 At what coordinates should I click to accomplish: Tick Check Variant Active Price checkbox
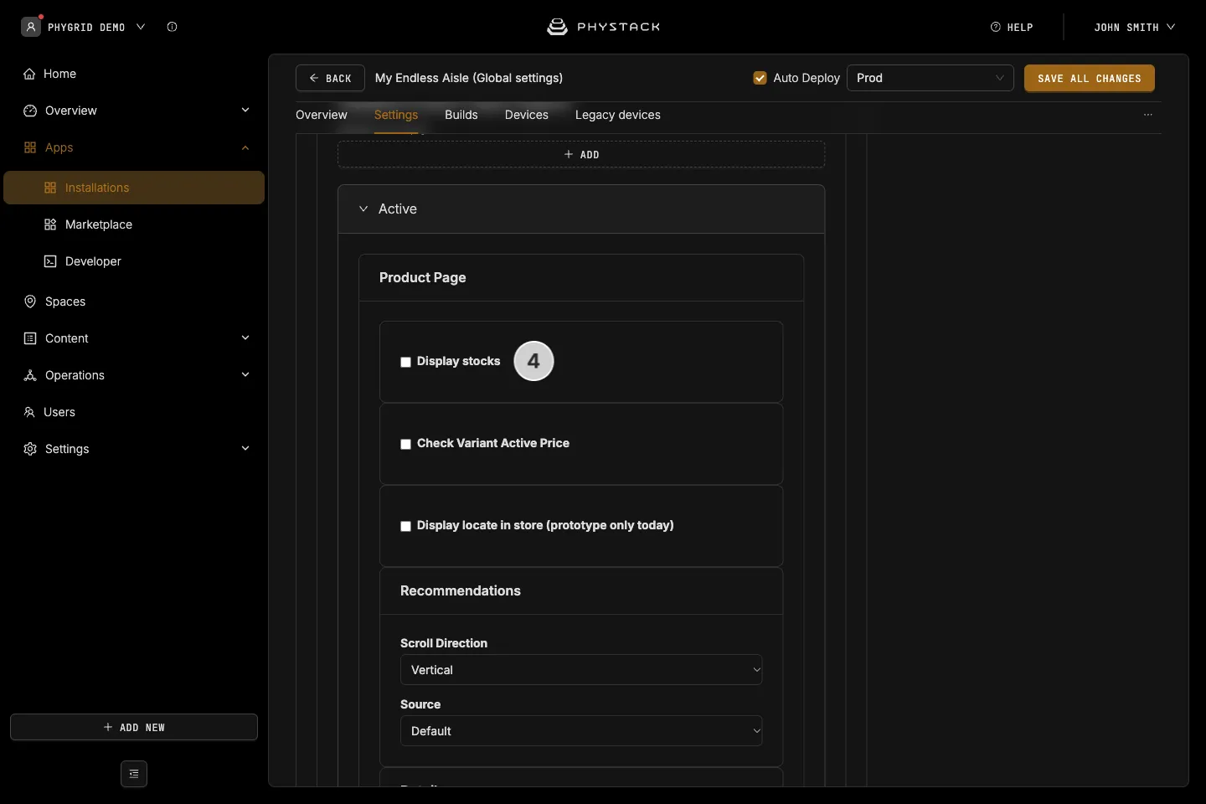pyautogui.click(x=405, y=444)
